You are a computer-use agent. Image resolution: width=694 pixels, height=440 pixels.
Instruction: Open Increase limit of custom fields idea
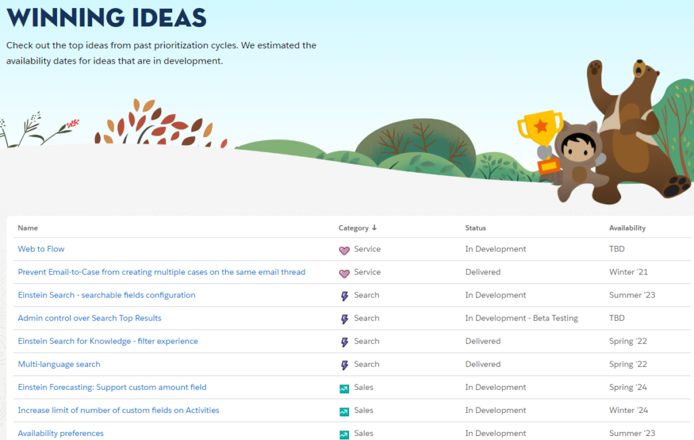coord(118,410)
